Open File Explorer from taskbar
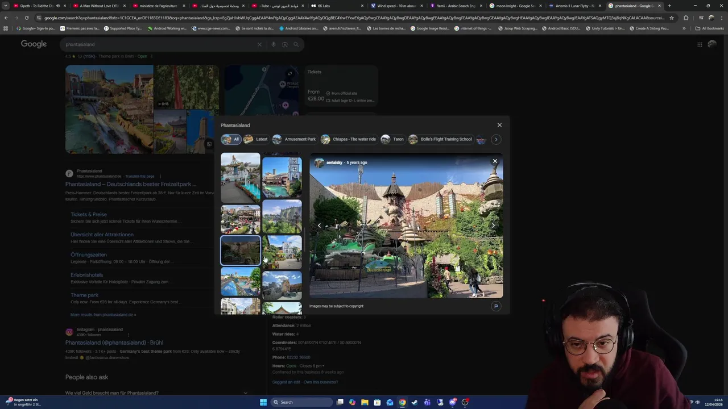 [x=365, y=402]
